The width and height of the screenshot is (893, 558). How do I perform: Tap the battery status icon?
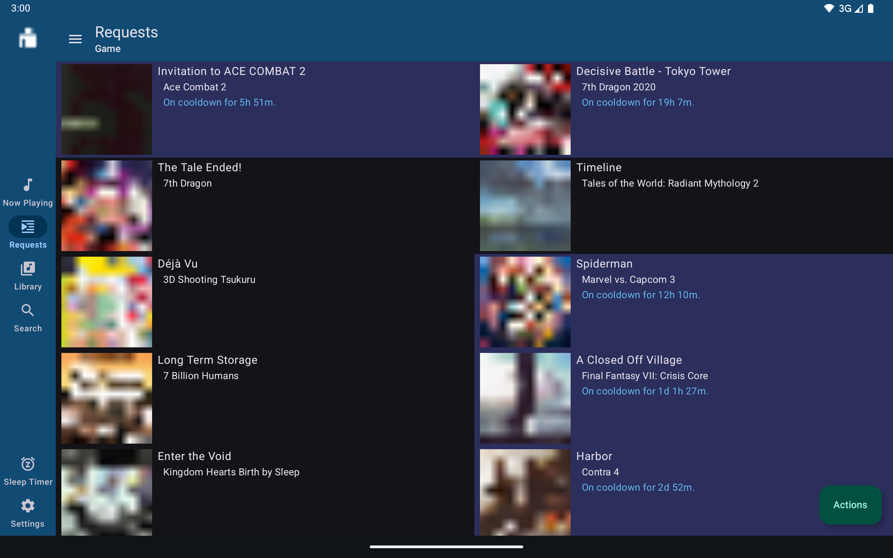(870, 8)
